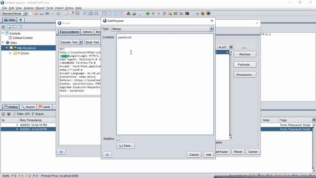Click the Step to next request icon

(154, 13)
